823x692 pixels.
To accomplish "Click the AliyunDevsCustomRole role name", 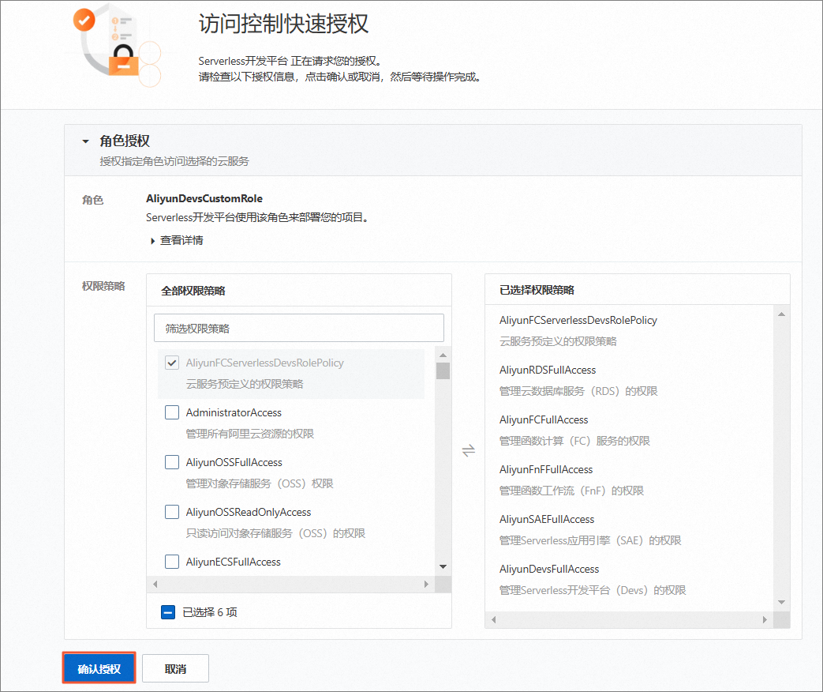I will click(204, 198).
